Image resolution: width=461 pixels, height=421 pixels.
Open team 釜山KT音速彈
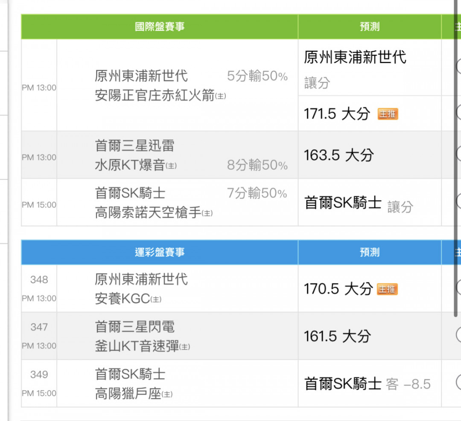tap(137, 346)
